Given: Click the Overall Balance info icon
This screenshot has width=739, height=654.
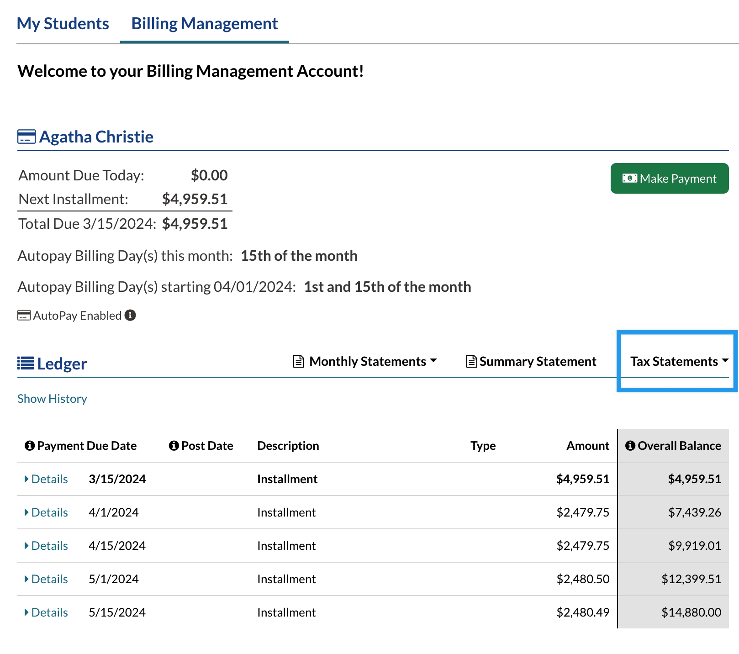Looking at the screenshot, I should point(630,446).
